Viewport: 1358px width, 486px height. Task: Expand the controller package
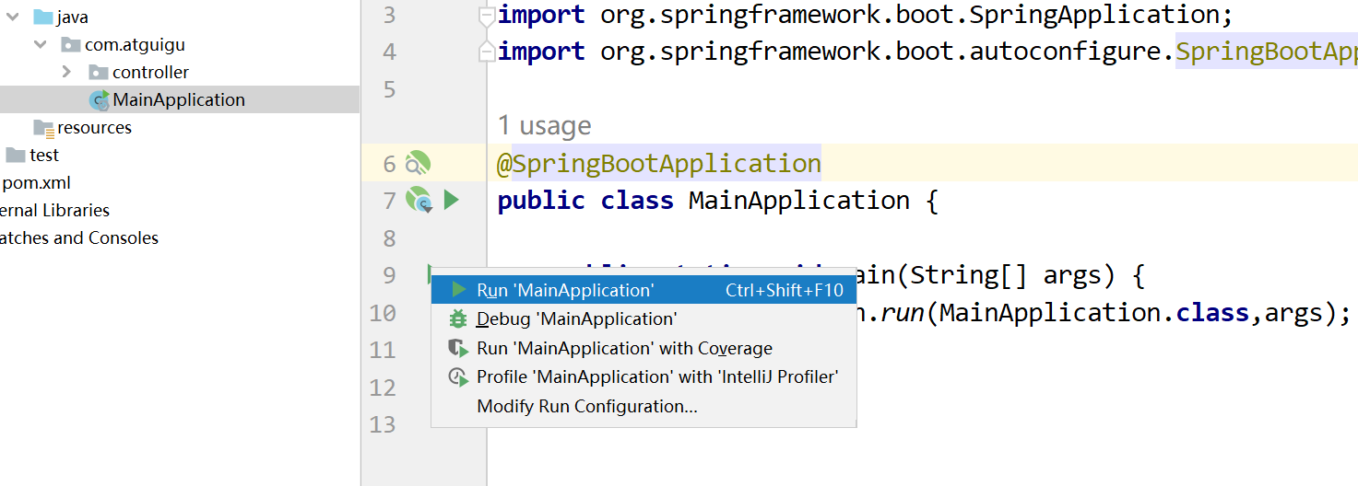(x=66, y=73)
